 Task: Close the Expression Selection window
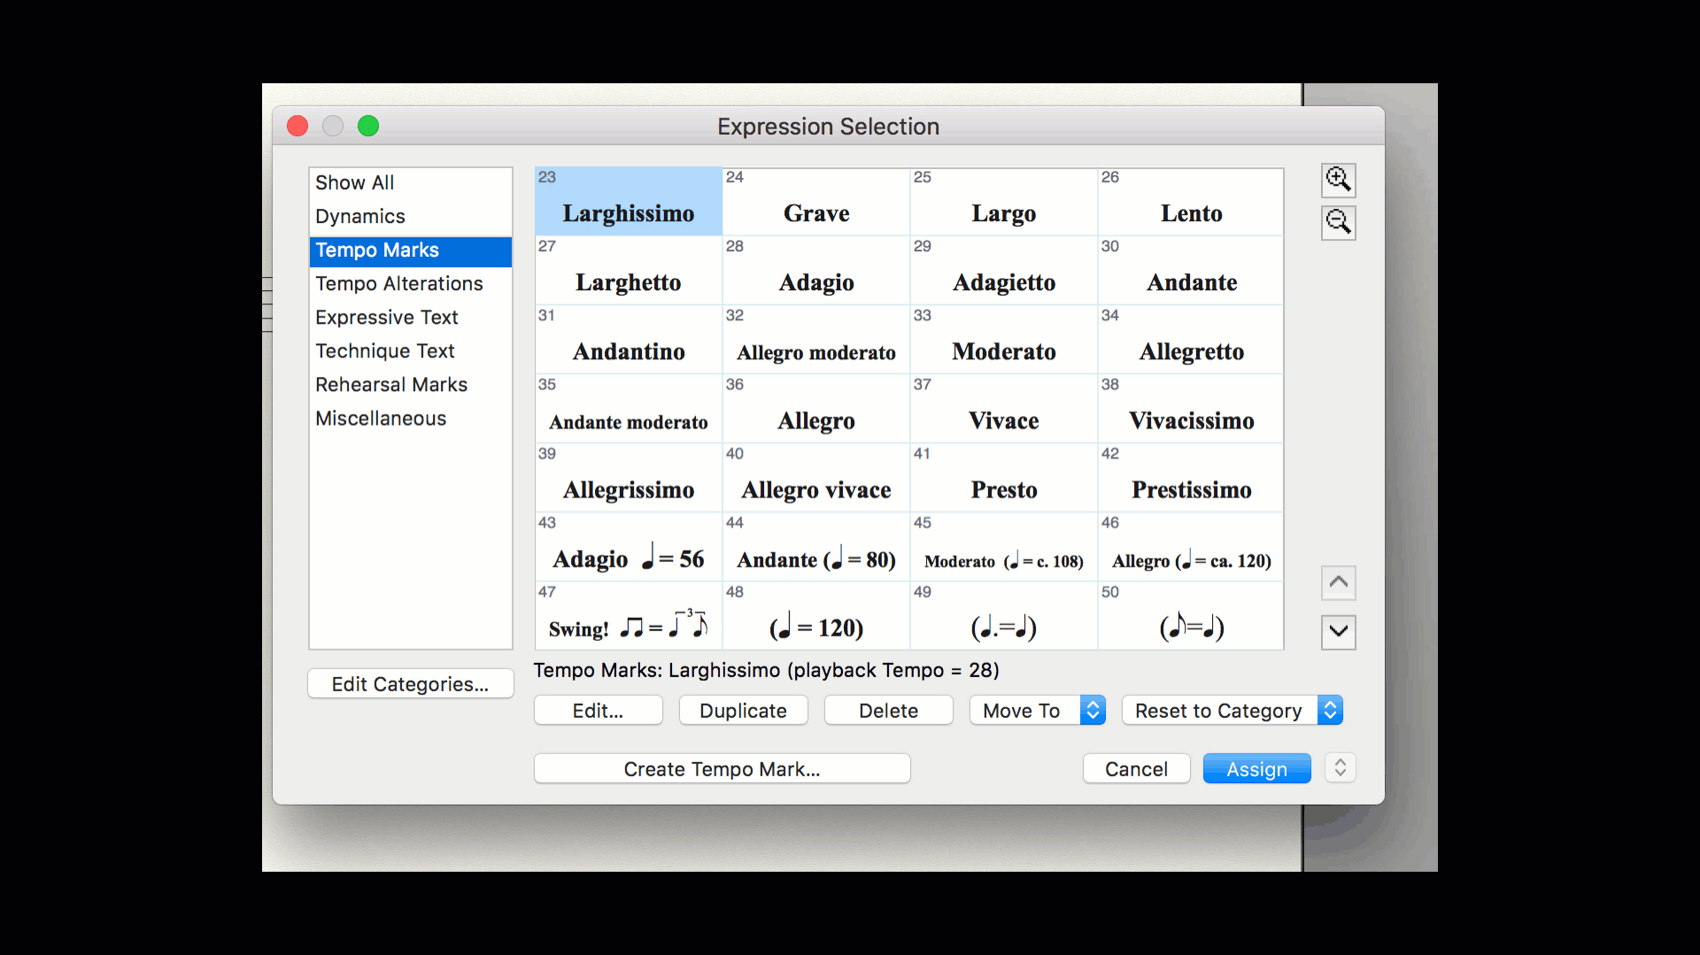297,126
